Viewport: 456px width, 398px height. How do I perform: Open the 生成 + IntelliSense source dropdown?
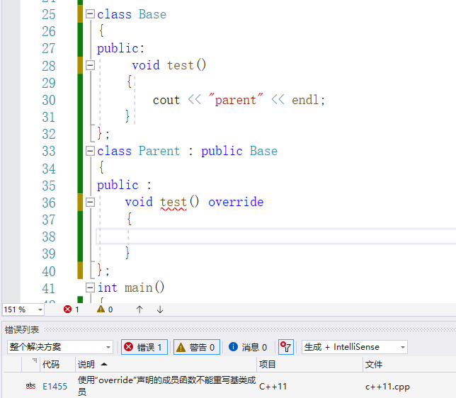pyautogui.click(x=355, y=347)
